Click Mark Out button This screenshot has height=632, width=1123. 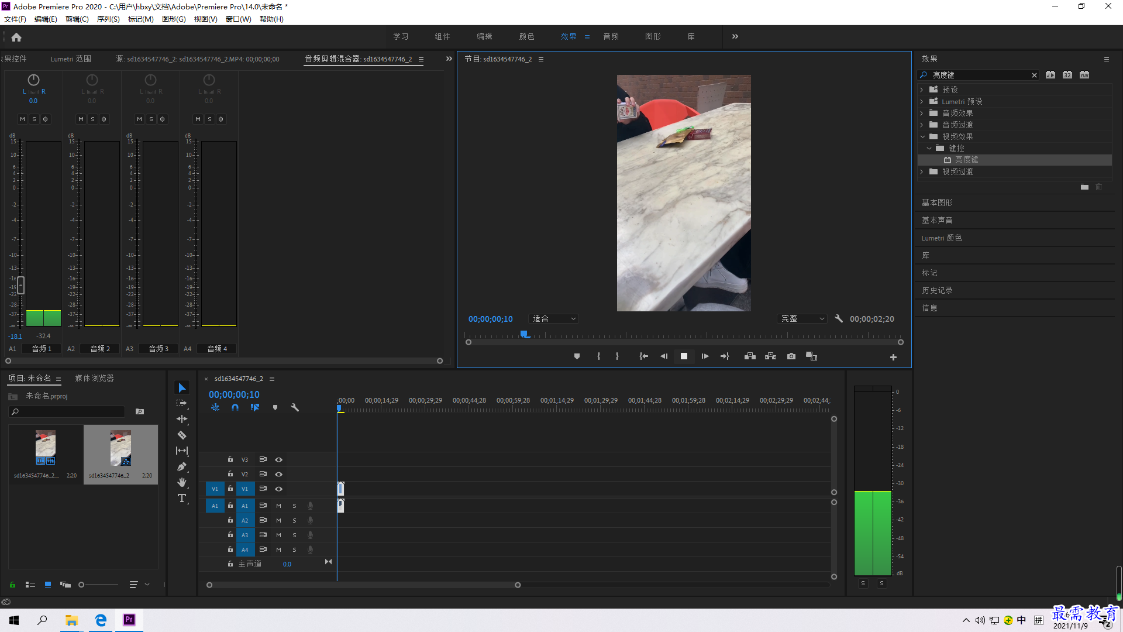click(617, 356)
